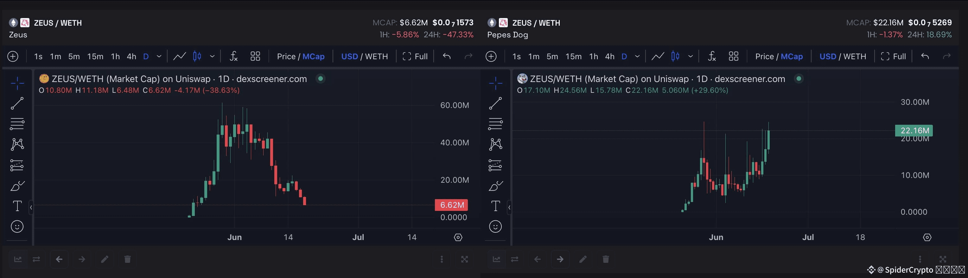Undo the last action on Pepes Dog chart
Screen dimensions: 968x278
click(x=925, y=56)
